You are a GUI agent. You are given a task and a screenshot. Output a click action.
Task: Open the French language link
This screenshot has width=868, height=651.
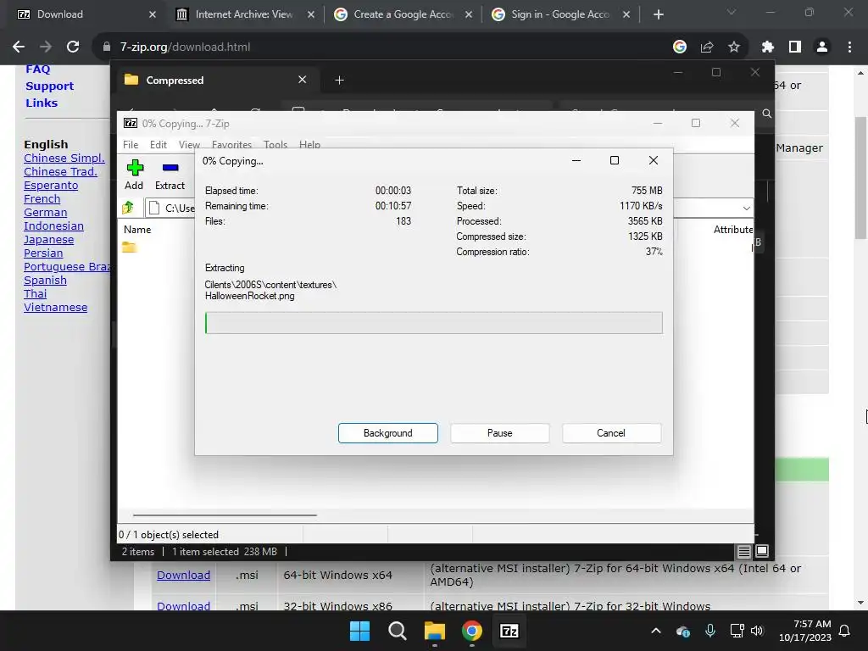[42, 198]
